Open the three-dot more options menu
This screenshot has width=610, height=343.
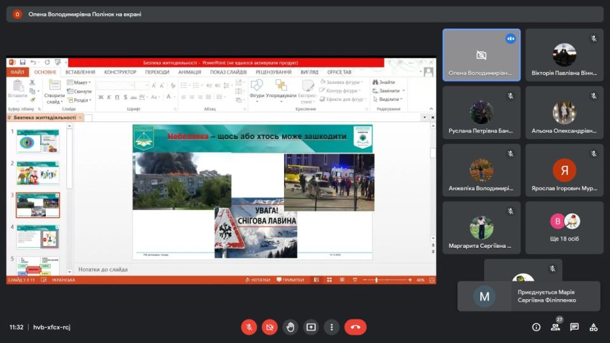(332, 327)
